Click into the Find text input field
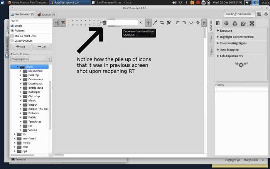270x169 pixels. [x=122, y=22]
